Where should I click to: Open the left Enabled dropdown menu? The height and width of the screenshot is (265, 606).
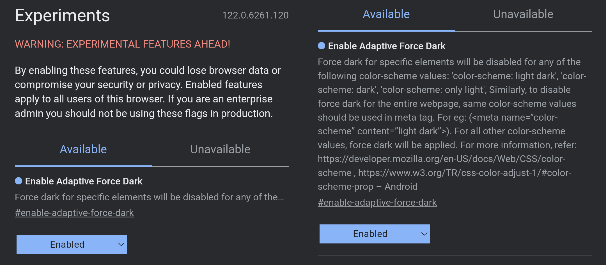[x=72, y=244]
